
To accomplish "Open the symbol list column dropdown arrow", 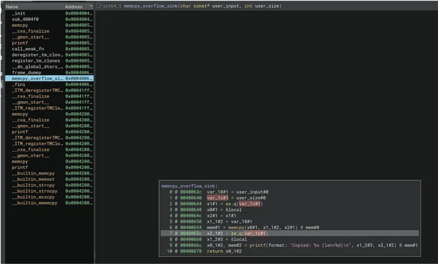I will [91, 6].
